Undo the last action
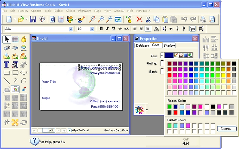This screenshot has height=149, width=239. 184,19
